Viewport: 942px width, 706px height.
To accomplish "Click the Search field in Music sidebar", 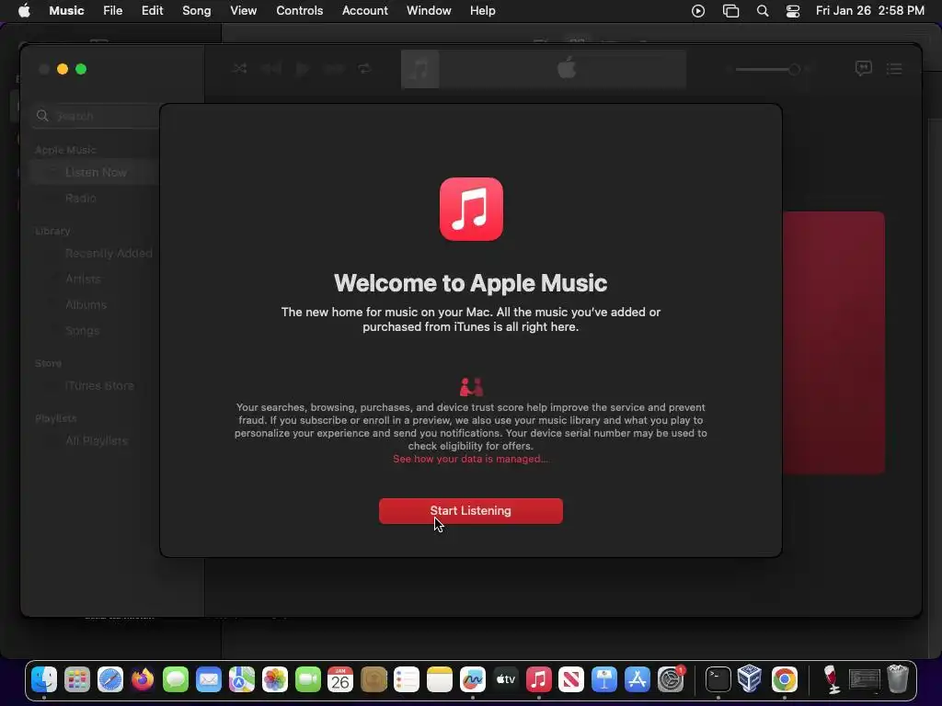I will pos(96,116).
